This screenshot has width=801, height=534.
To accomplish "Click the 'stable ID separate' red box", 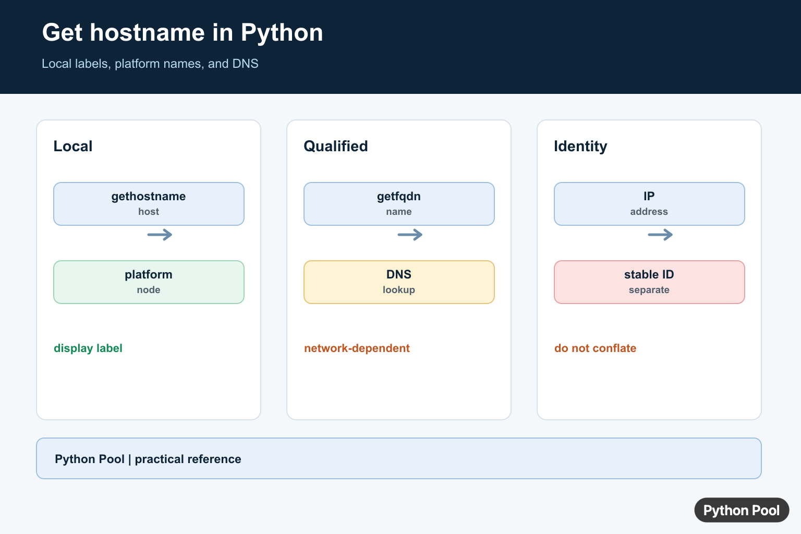I will [649, 282].
